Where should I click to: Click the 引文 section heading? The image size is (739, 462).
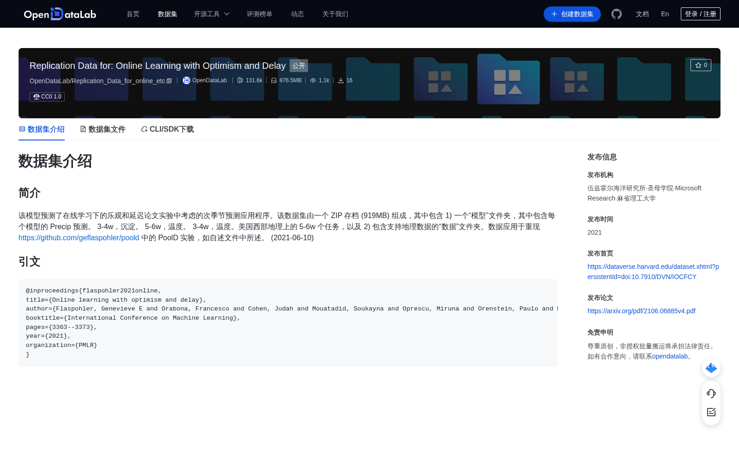click(x=30, y=261)
